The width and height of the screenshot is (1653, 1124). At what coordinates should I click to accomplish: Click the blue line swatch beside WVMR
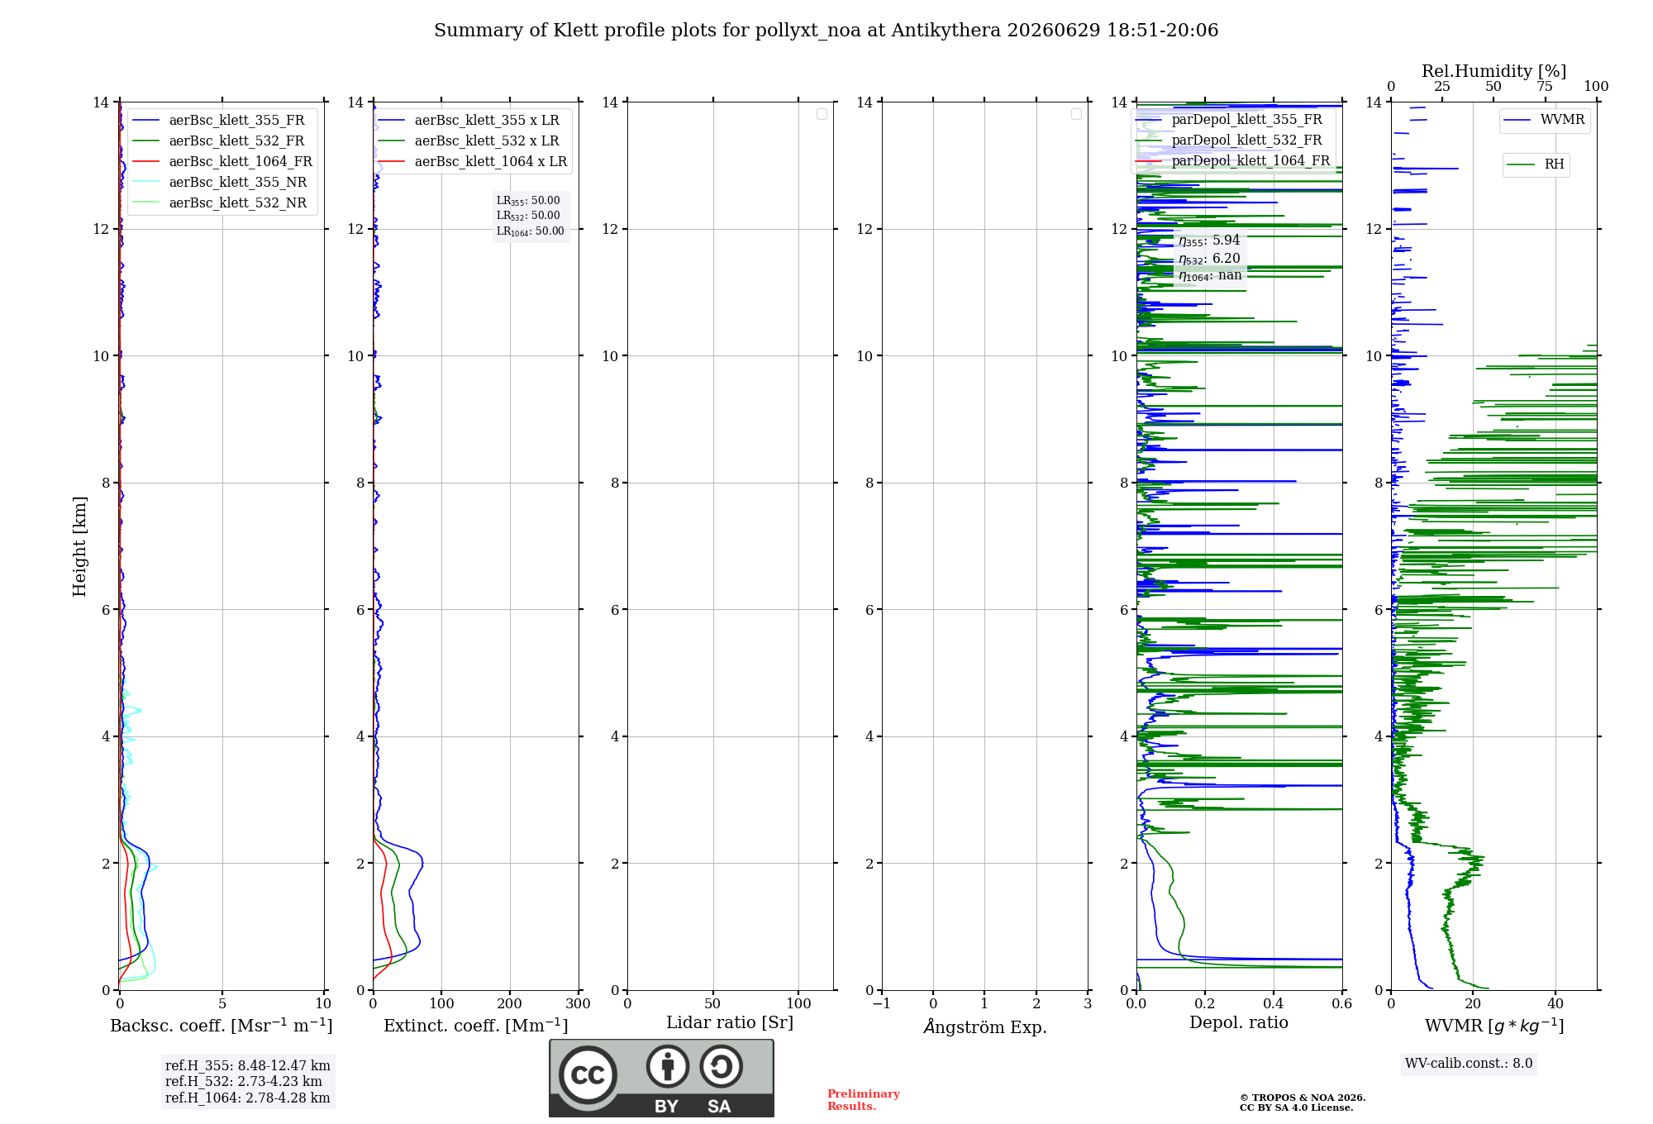(x=1517, y=121)
